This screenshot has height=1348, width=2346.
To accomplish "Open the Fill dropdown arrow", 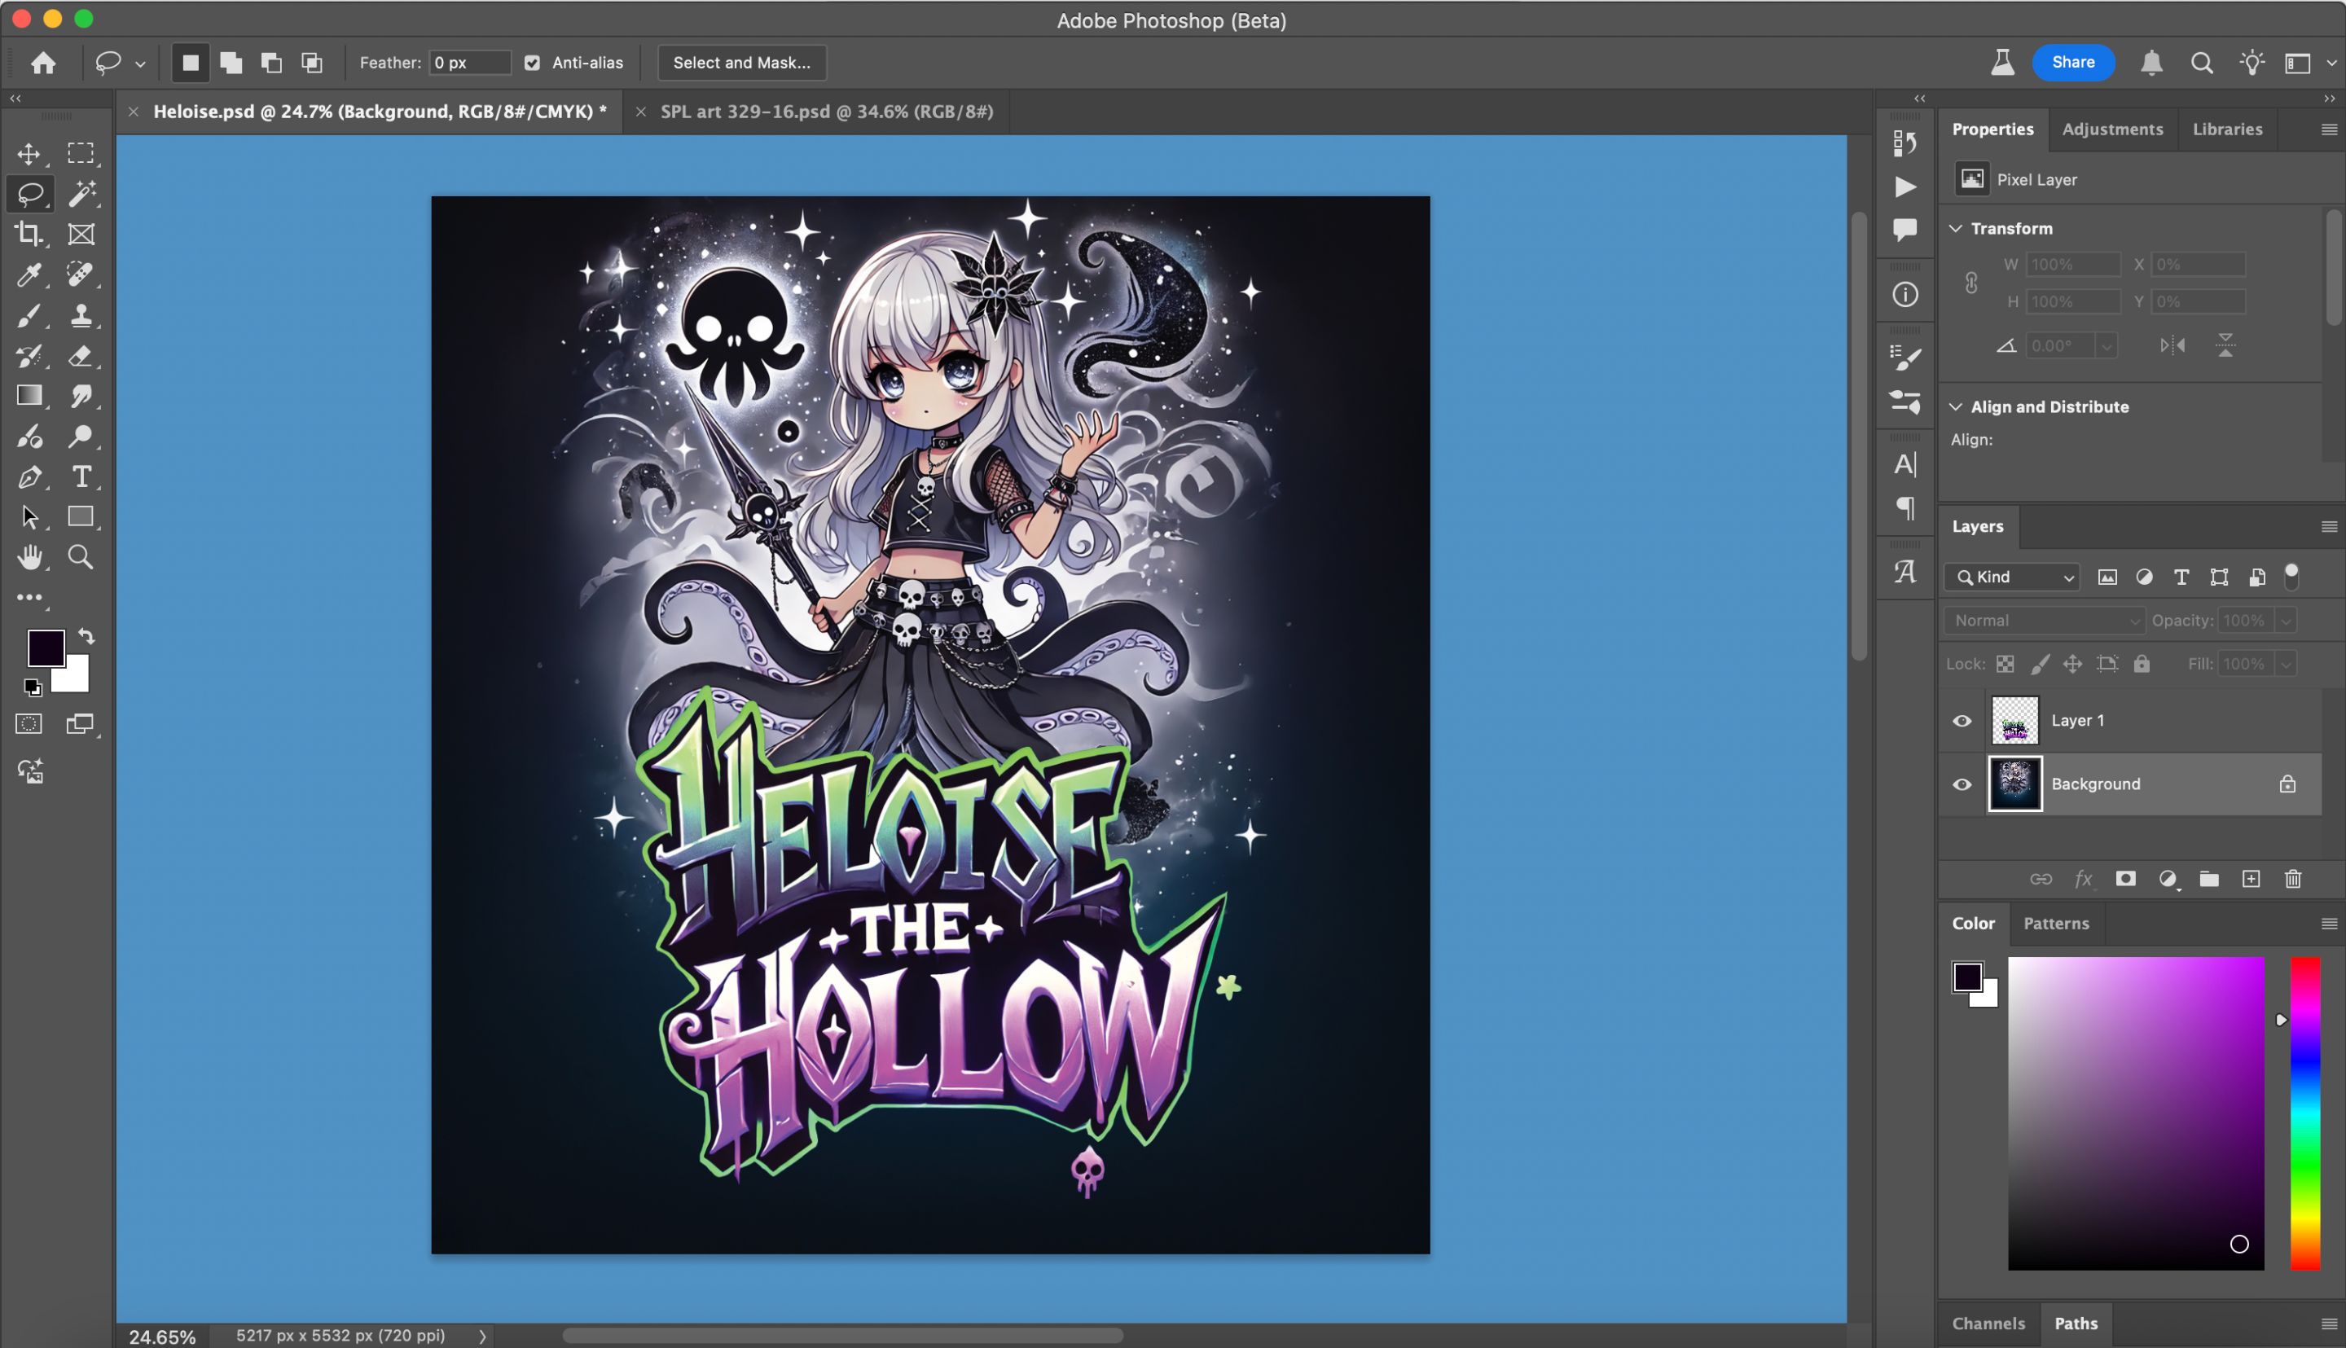I will [x=2285, y=664].
